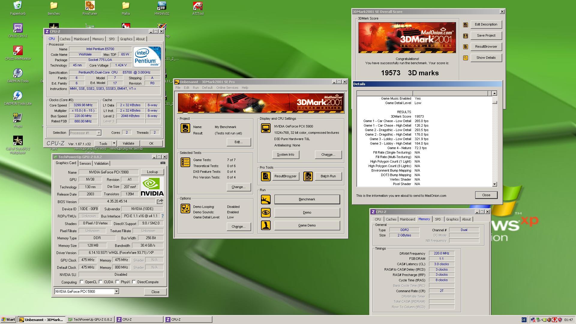Screen dimensions: 576x324
Task: Open the CPU-Z Tools dropdown arrow
Action: point(114,143)
